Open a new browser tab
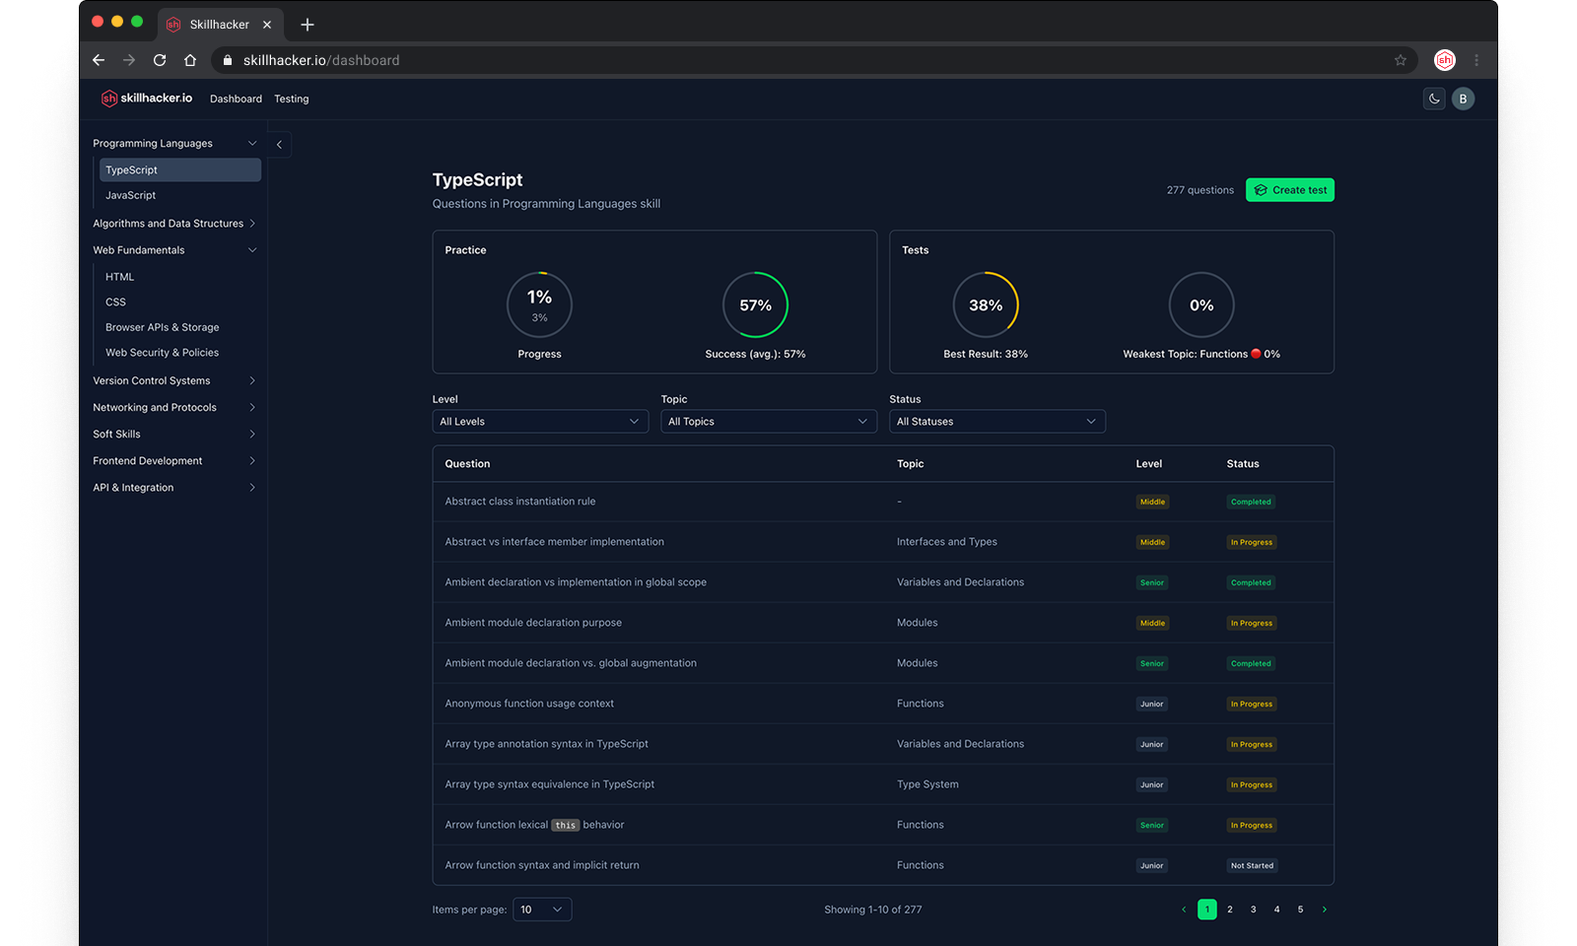Image resolution: width=1577 pixels, height=946 pixels. tap(308, 25)
